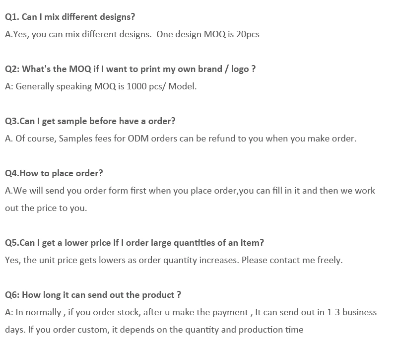Click the question 'How to place order?'
Screen dimensions: 397x349
click(x=54, y=173)
